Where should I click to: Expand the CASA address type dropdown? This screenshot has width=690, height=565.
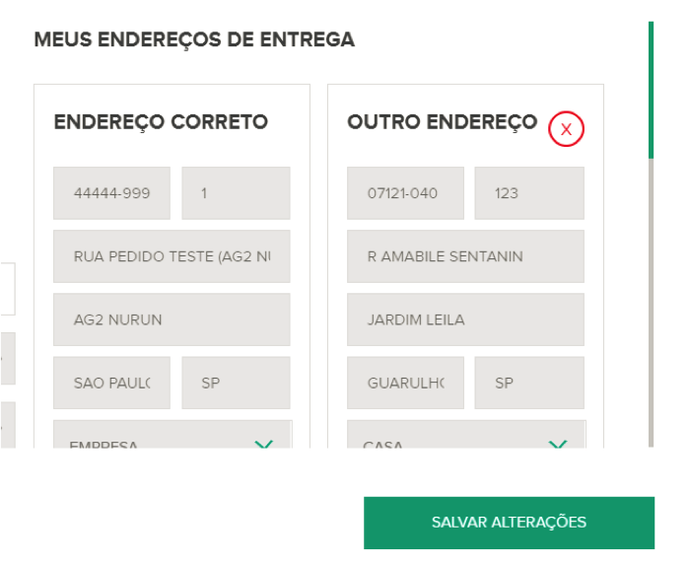point(466,435)
